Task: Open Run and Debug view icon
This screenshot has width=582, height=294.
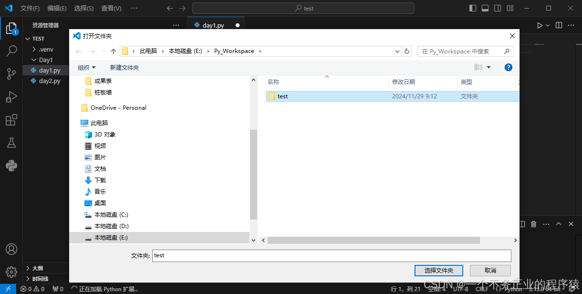Action: coord(11,97)
